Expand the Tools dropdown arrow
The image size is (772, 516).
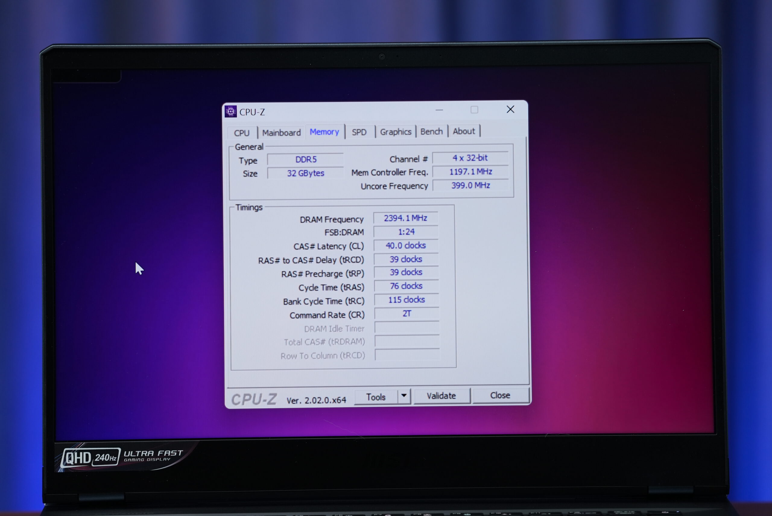(x=404, y=396)
